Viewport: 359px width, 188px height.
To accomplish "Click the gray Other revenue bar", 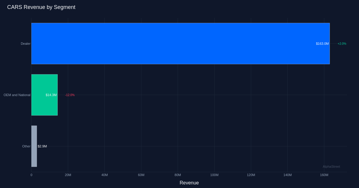I will (x=34, y=146).
